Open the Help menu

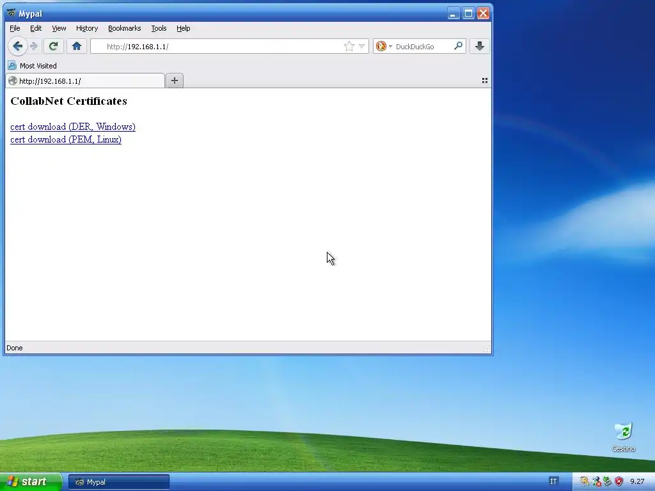pyautogui.click(x=184, y=28)
